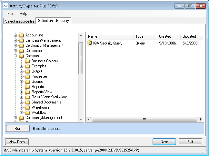Viewport: 209px width, 156px height.
Task: Select the Queries folder icon
Action: [x=28, y=82]
